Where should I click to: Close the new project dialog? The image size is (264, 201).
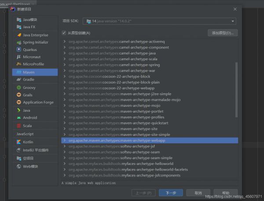[235, 9]
